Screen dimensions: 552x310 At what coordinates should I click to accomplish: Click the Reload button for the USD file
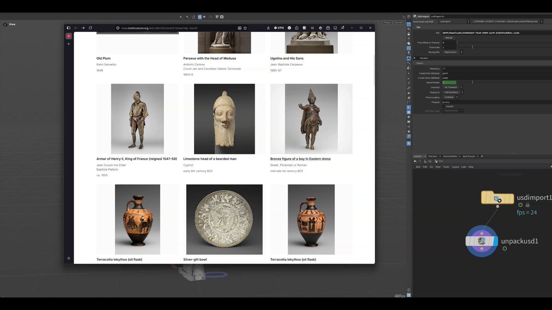click(449, 38)
